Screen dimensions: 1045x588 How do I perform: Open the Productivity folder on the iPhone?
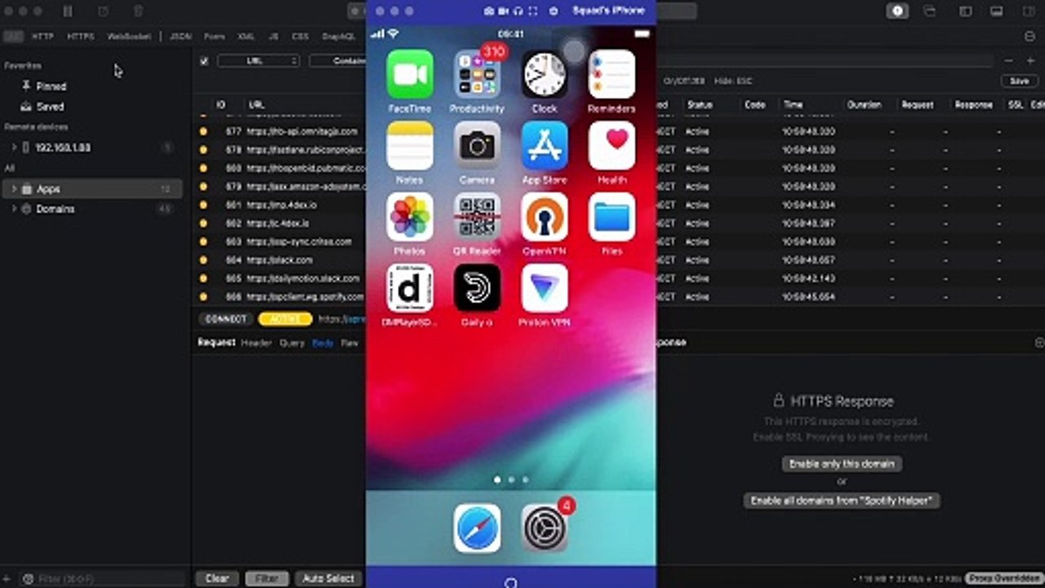coord(477,74)
